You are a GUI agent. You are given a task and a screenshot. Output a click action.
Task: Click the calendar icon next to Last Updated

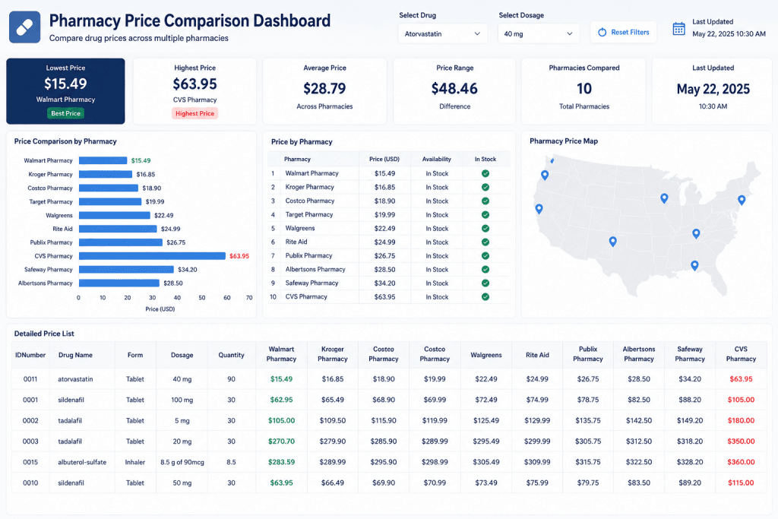[678, 29]
